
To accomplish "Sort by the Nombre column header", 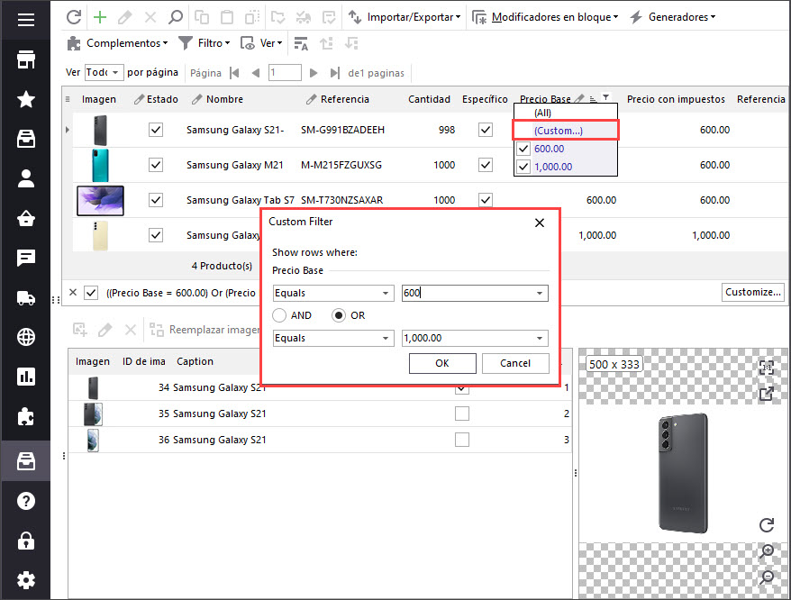I will pyautogui.click(x=224, y=99).
